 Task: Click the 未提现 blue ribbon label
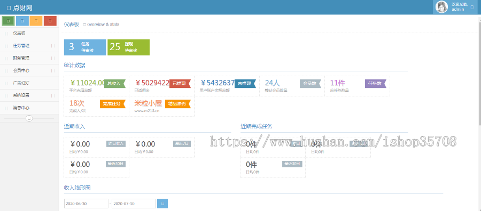tap(245, 84)
